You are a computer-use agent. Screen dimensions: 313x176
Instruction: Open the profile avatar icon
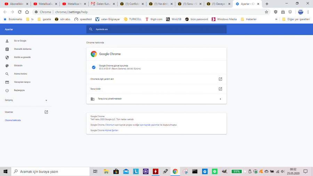[300, 12]
